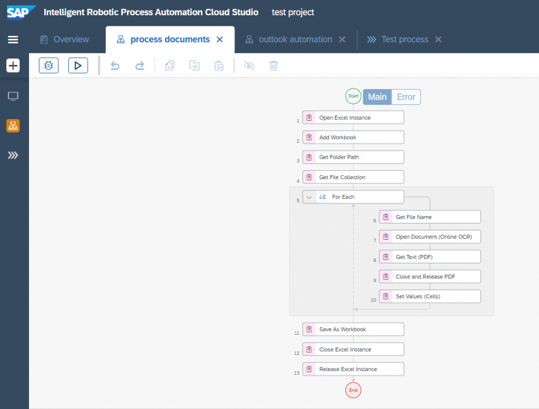
Task: Select the Close Excel Instance step
Action: click(x=353, y=349)
